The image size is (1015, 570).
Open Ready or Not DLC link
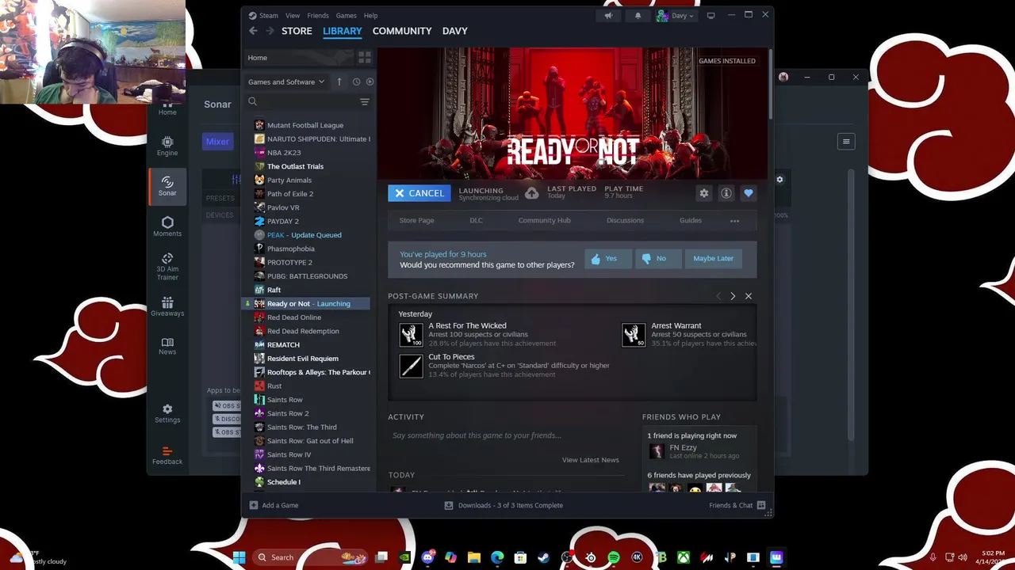pos(476,220)
